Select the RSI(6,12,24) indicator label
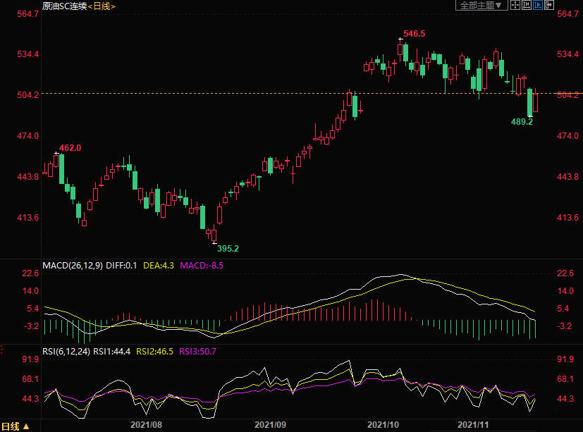This screenshot has width=583, height=432. click(x=66, y=351)
